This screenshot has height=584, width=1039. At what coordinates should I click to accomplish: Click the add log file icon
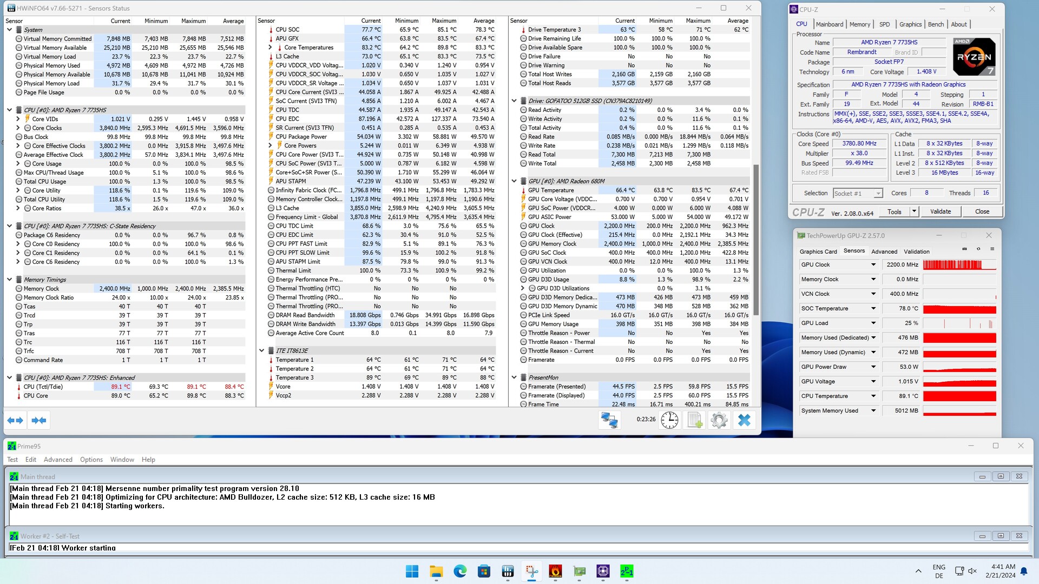click(695, 420)
